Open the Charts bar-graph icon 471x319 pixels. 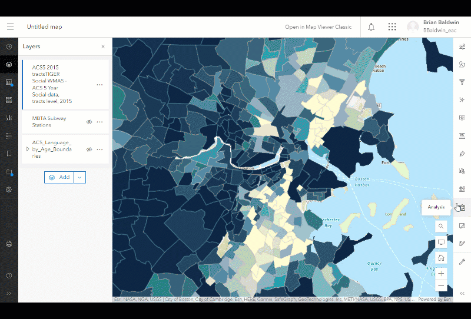pos(9,118)
